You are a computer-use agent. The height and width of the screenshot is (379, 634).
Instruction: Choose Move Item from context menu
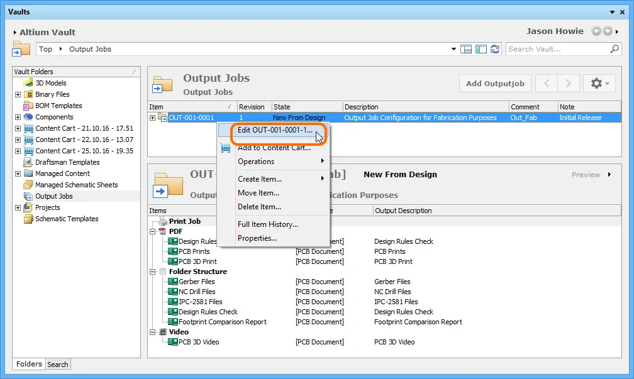point(274,193)
